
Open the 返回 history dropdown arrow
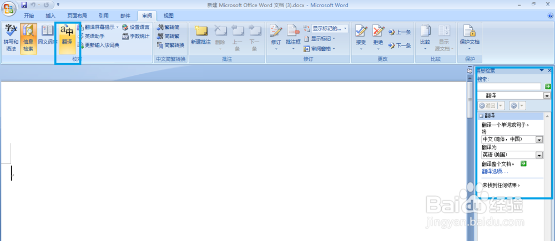501,105
